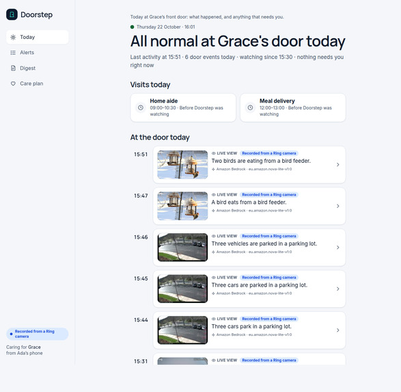Click the green status dot by Thursday 22 October
The height and width of the screenshot is (392, 401).
click(x=133, y=27)
